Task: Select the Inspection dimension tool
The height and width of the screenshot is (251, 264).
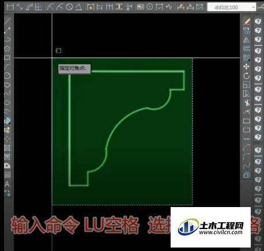Action: click(159, 7)
